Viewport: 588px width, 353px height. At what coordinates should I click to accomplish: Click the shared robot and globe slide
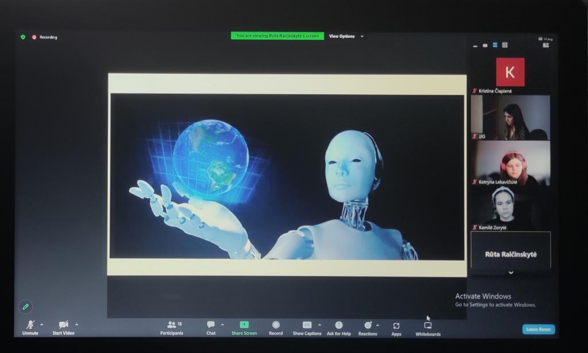287,176
